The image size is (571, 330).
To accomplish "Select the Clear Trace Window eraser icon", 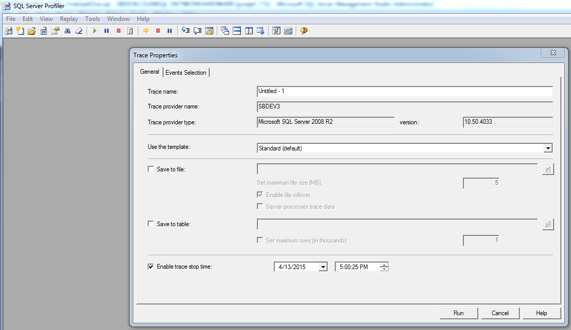I will 78,31.
